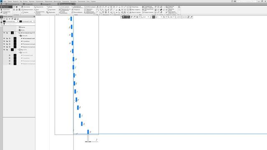Viewport: 267px width, 150px height.
Task: Insert a Новый вид view
Action: coord(134,7)
